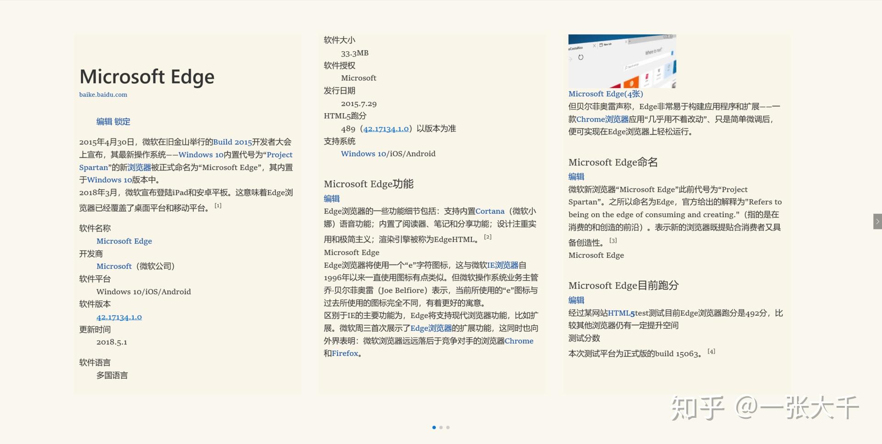Image resolution: width=882 pixels, height=444 pixels.
Task: Open the IE浏览器 link
Action: tap(503, 265)
